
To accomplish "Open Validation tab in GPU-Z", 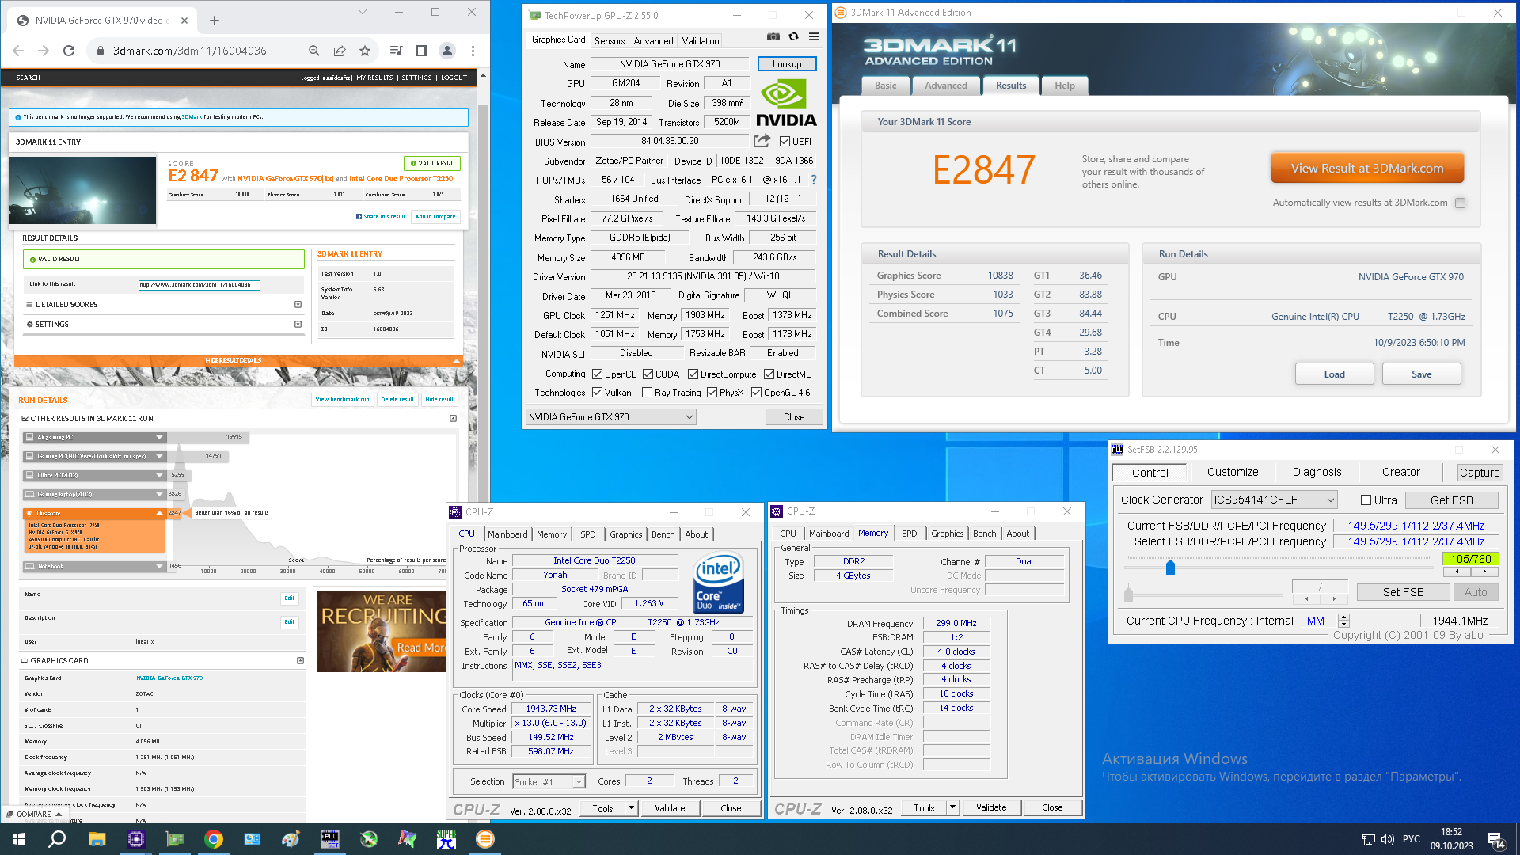I will point(701,41).
